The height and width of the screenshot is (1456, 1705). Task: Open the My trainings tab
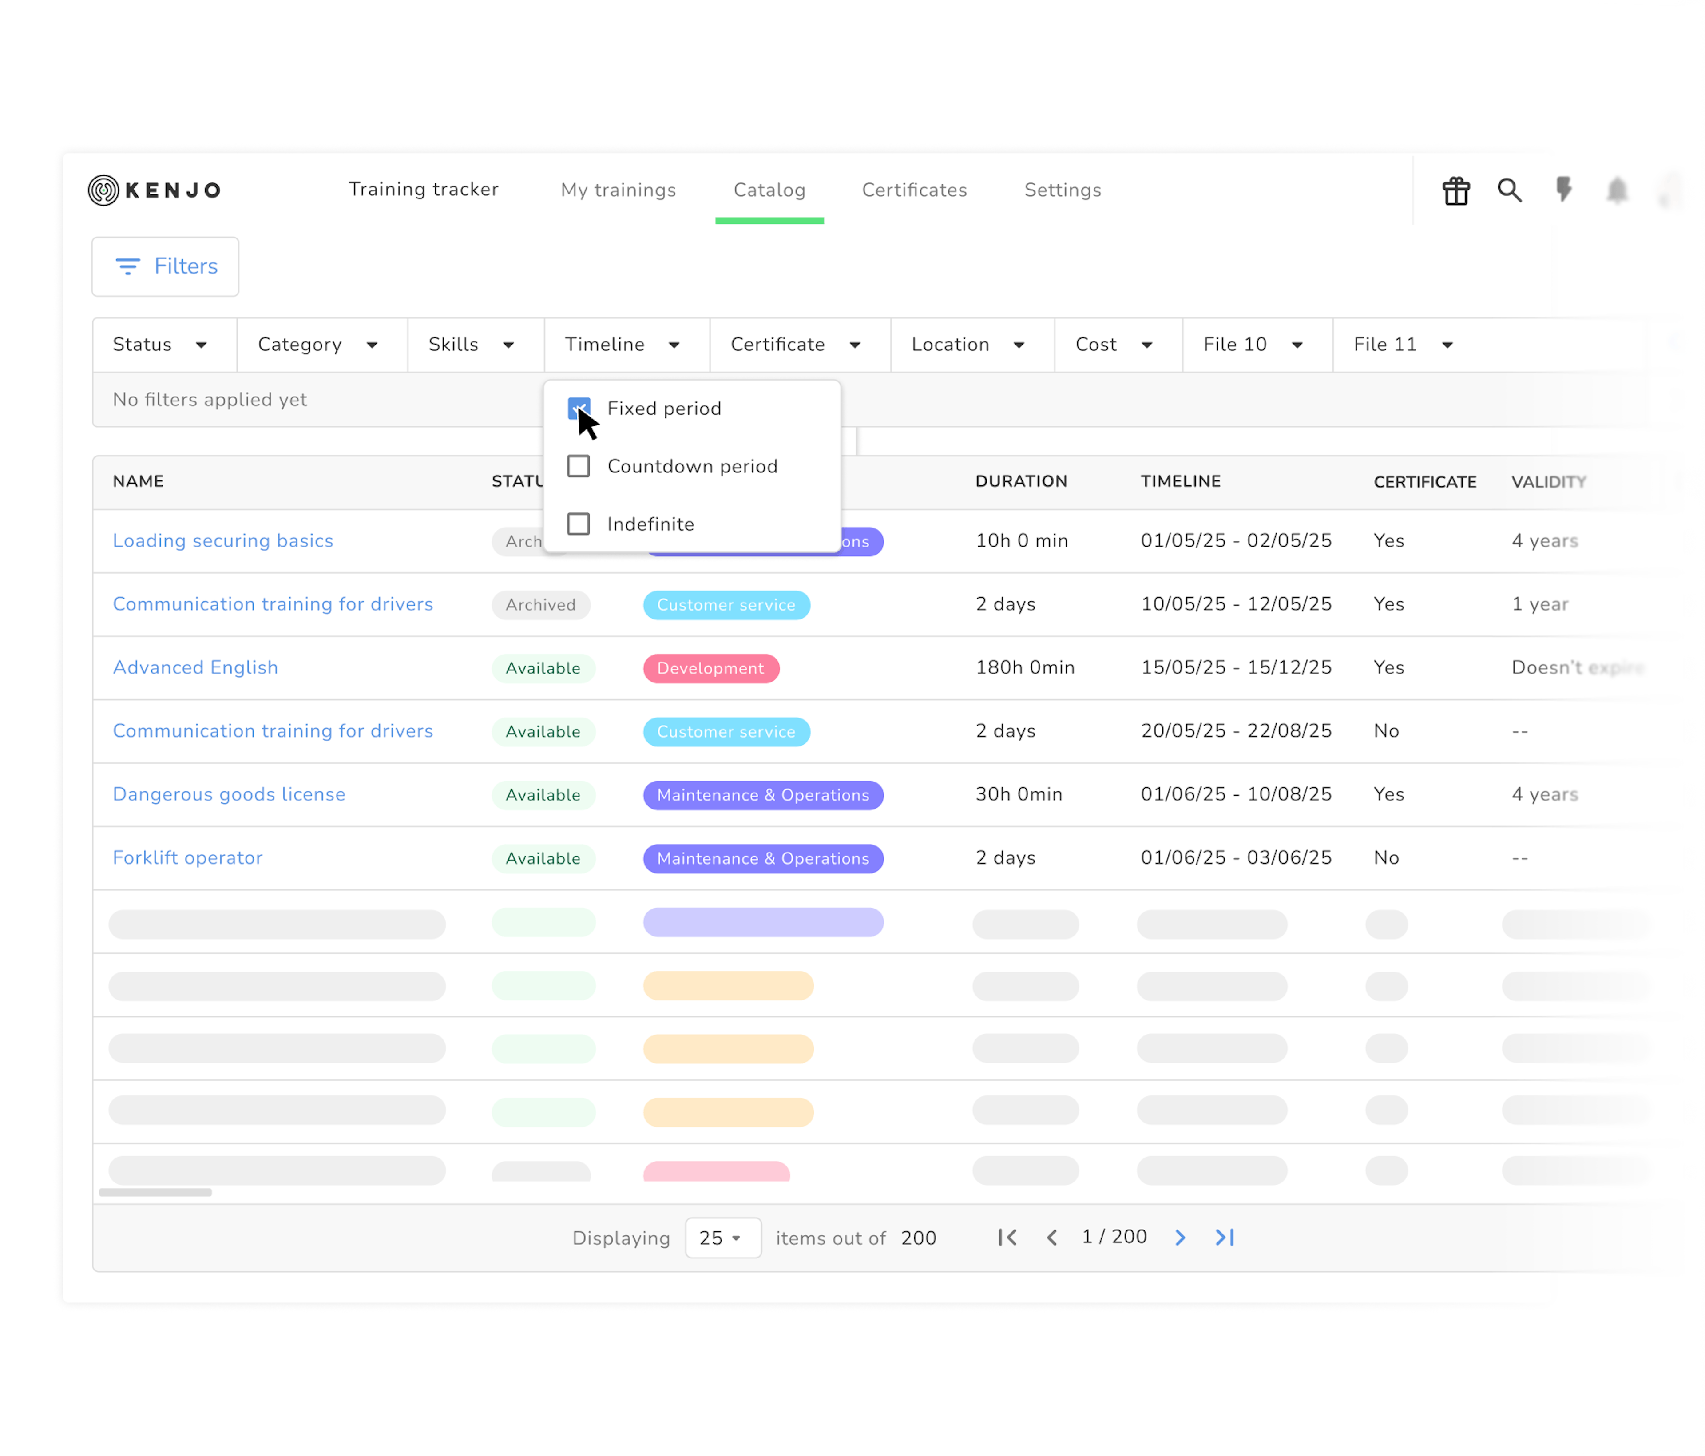[x=618, y=190]
